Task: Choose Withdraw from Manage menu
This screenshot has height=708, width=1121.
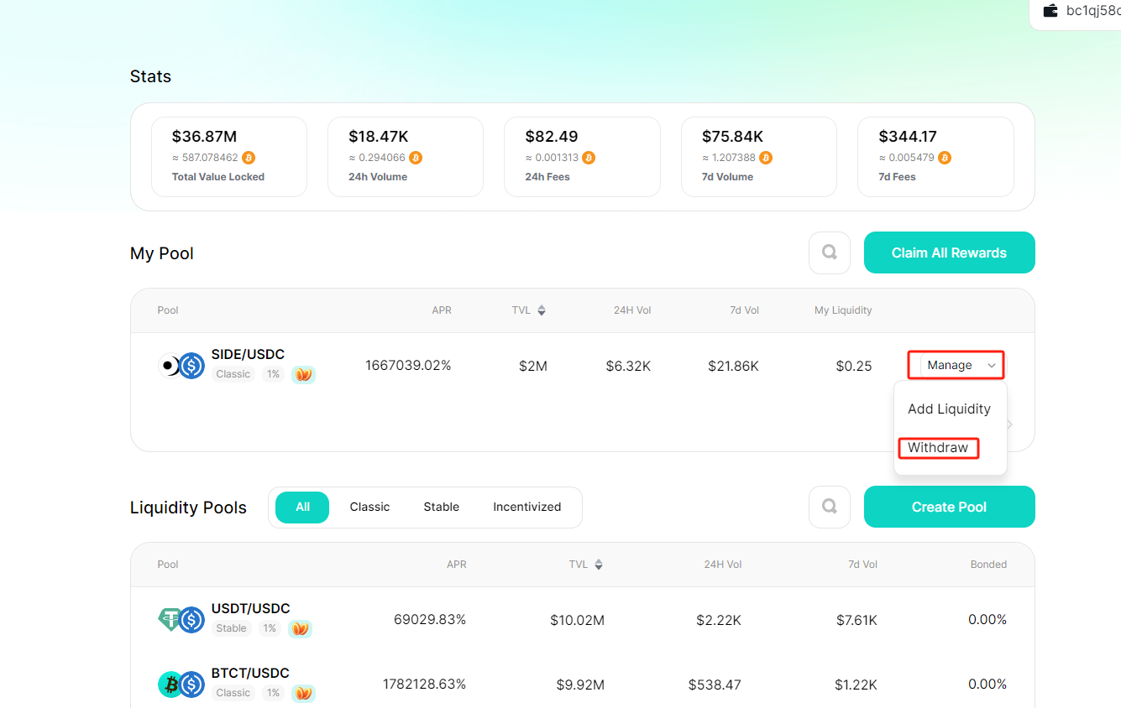Action: pos(938,447)
